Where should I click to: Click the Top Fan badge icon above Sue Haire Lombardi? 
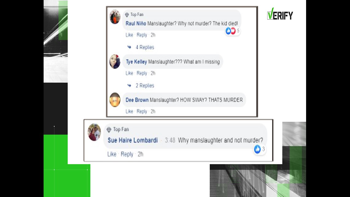(109, 130)
